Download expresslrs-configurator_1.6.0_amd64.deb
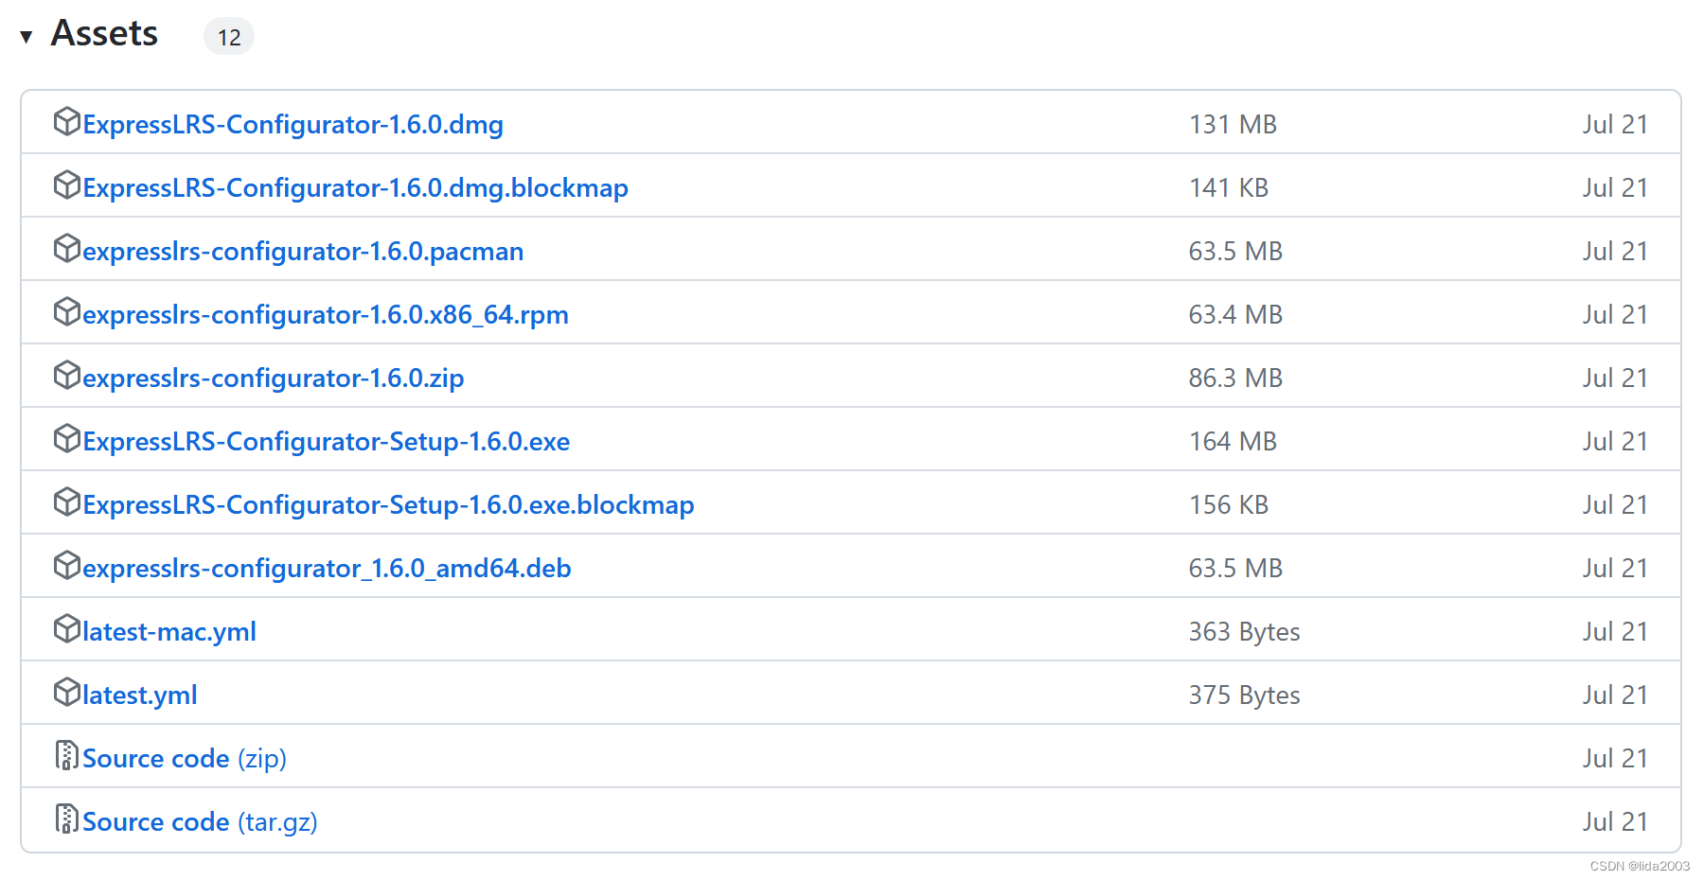 pyautogui.click(x=328, y=568)
